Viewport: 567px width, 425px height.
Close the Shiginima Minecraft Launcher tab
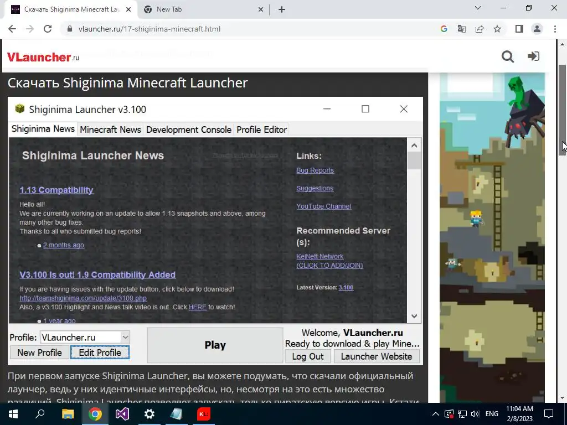128,10
